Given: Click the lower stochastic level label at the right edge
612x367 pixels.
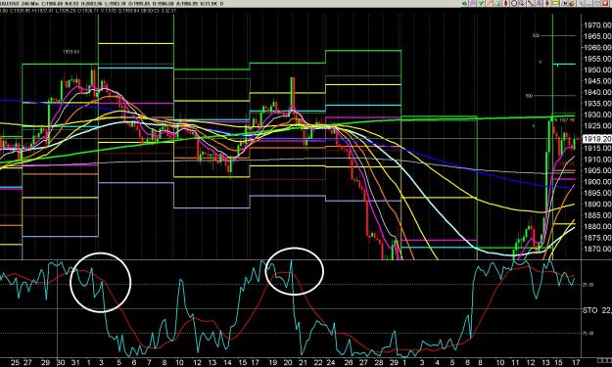Looking at the screenshot, I should (588, 334).
